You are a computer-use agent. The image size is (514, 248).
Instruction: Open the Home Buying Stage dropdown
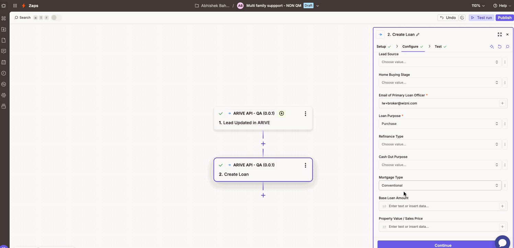click(x=440, y=83)
